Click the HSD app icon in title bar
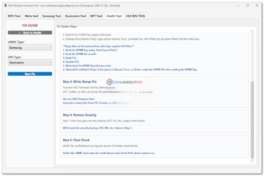264x176 pixels. [5, 5]
